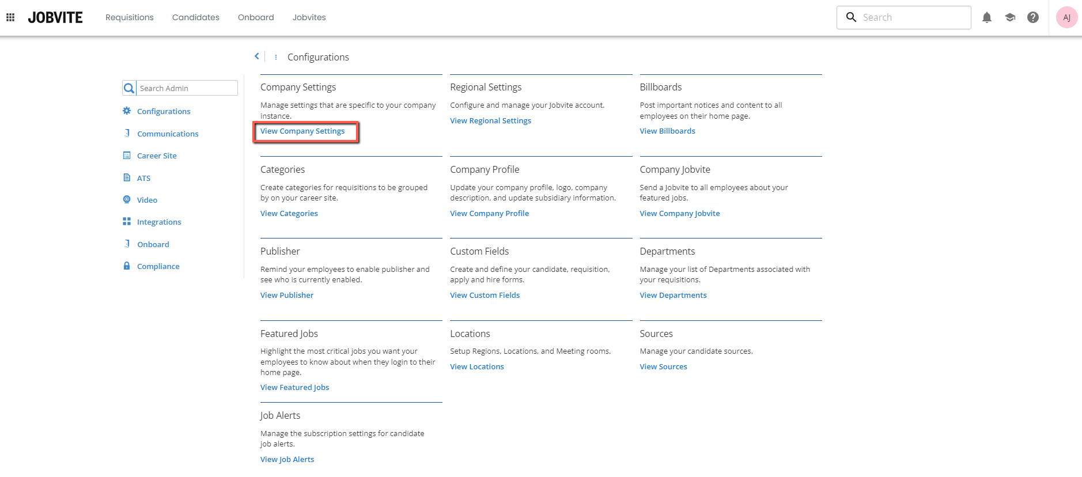Select Career Site in the sidebar

click(x=157, y=156)
